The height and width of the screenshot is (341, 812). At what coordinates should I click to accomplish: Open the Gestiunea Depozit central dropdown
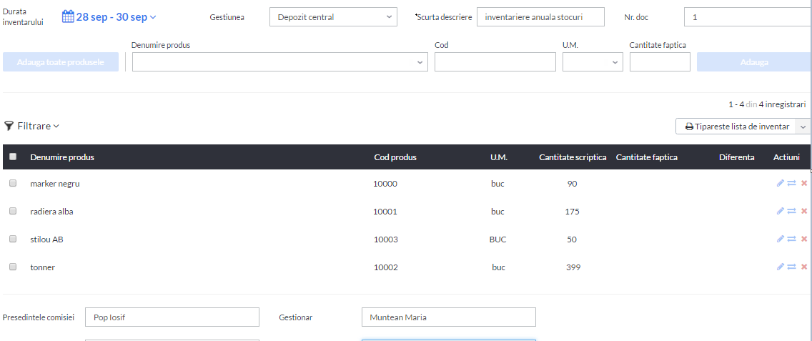pyautogui.click(x=334, y=17)
